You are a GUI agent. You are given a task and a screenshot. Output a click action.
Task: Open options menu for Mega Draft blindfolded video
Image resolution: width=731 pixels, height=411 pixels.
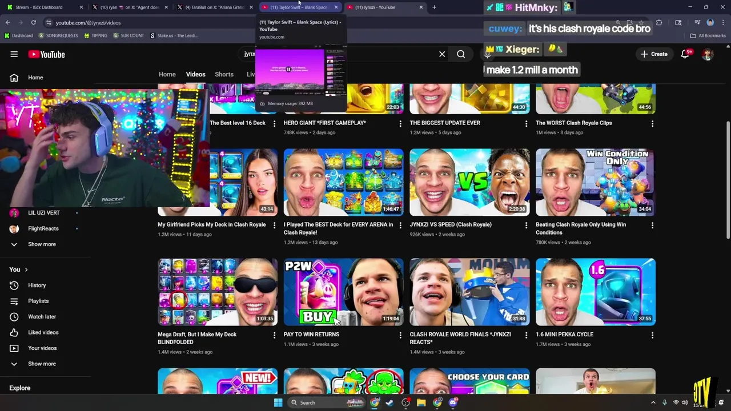pos(274,335)
